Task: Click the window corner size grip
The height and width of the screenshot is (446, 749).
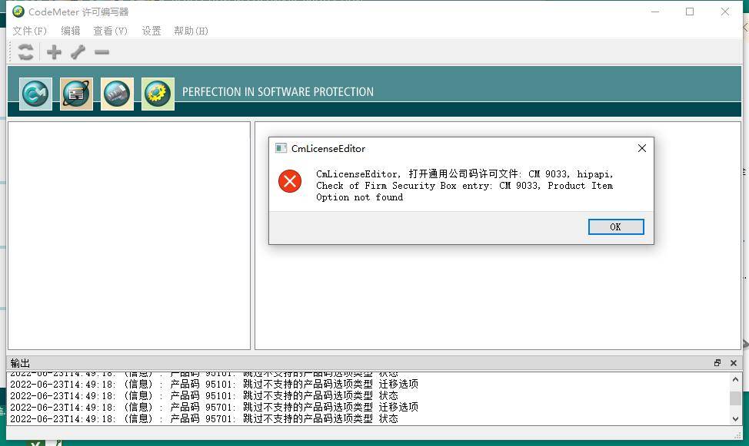Action: click(x=737, y=435)
